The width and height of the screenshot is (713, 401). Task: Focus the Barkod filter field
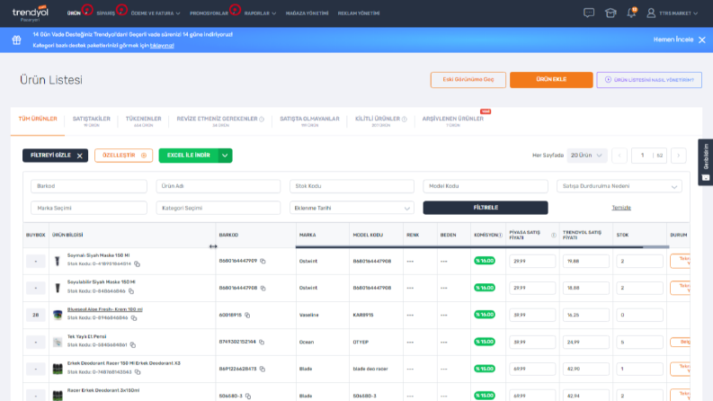(x=89, y=186)
